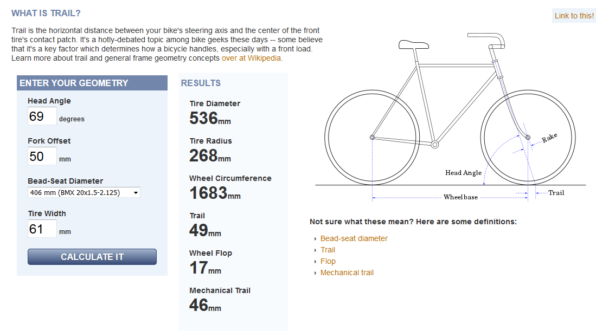Image resolution: width=596 pixels, height=331 pixels.
Task: Open the Mechanical trail definition link
Action: pyautogui.click(x=347, y=272)
